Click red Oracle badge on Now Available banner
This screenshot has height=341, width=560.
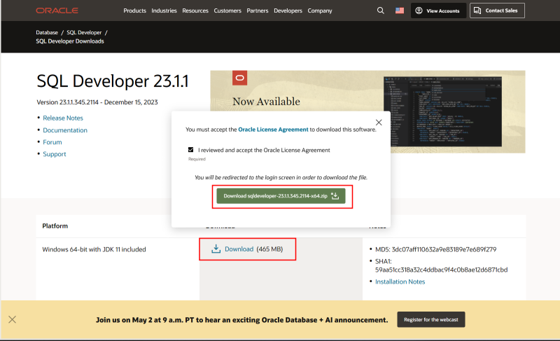pyautogui.click(x=239, y=78)
